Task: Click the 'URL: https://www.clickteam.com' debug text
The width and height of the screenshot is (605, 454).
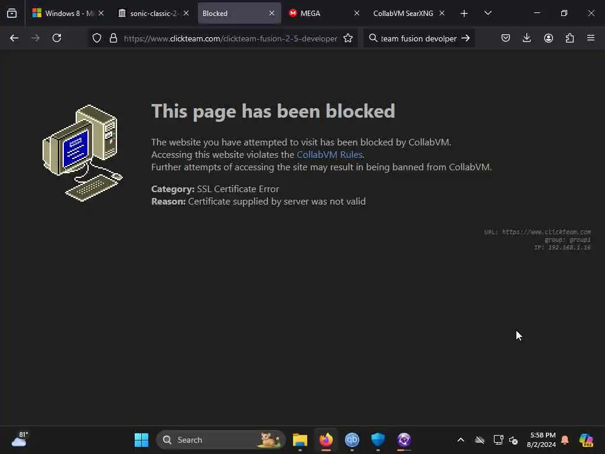Action: click(538, 232)
